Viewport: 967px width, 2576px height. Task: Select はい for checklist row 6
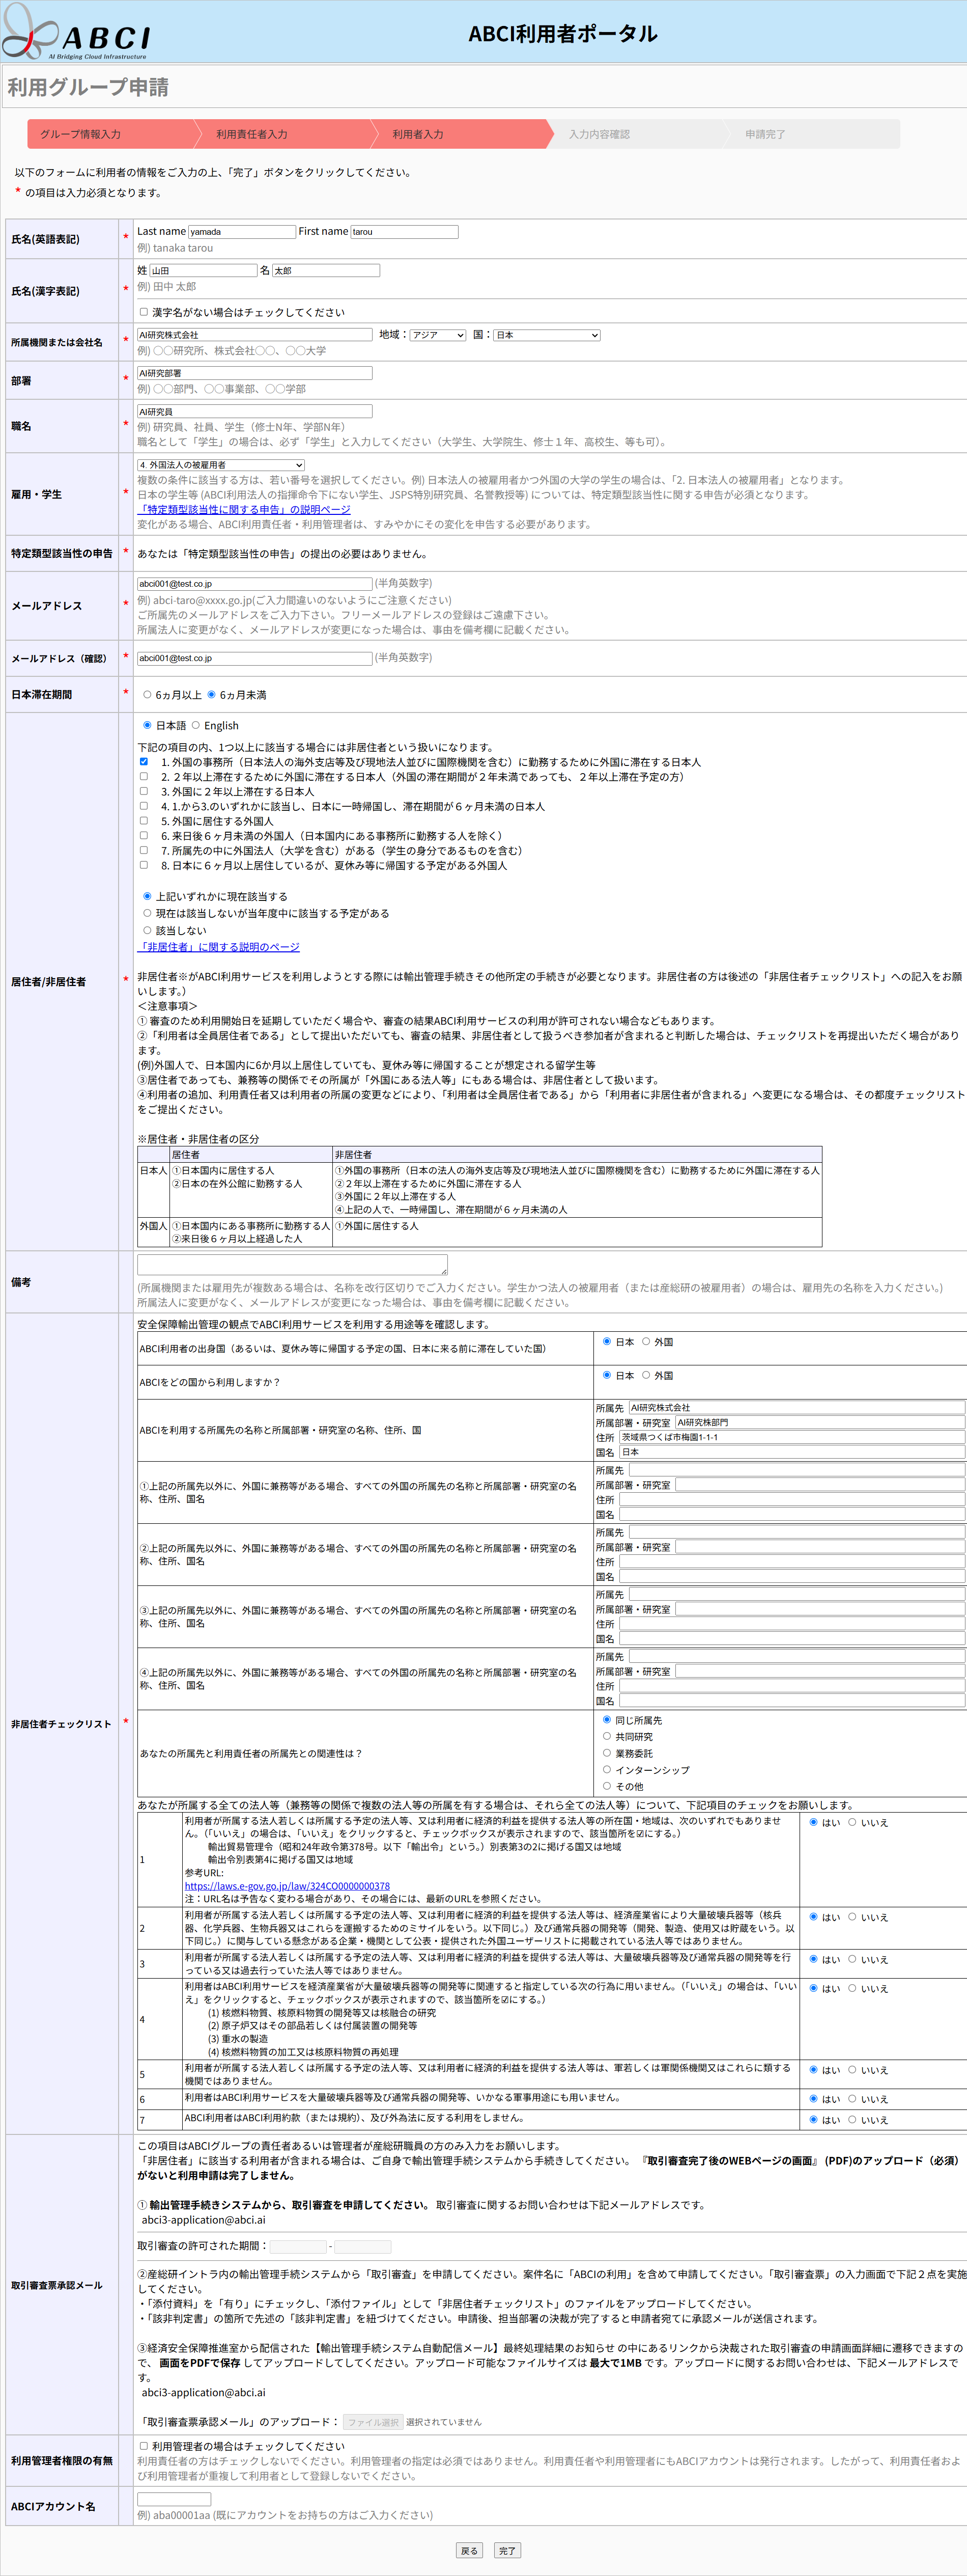pos(813,2099)
